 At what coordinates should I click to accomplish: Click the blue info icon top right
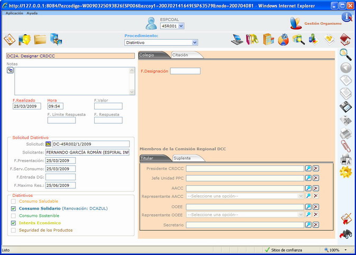347,17
